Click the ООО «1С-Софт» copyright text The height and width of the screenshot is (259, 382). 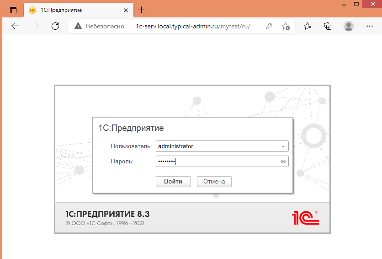click(x=105, y=223)
